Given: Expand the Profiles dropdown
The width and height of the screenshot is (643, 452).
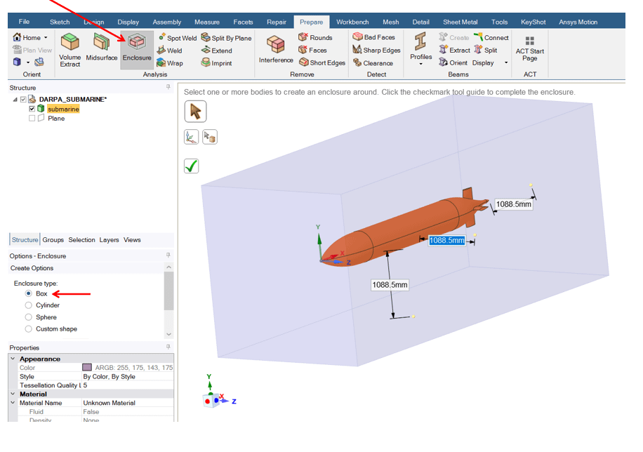Looking at the screenshot, I should tap(421, 64).
